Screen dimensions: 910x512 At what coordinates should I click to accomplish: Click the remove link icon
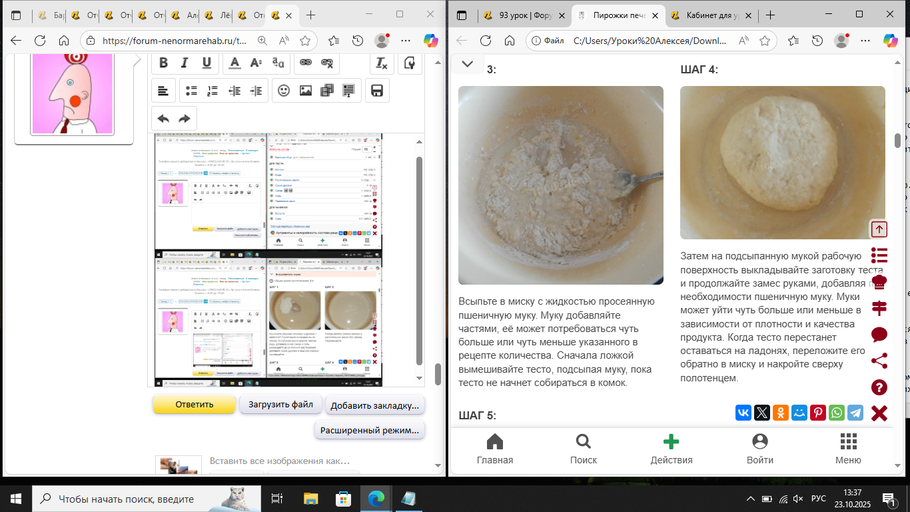point(327,63)
